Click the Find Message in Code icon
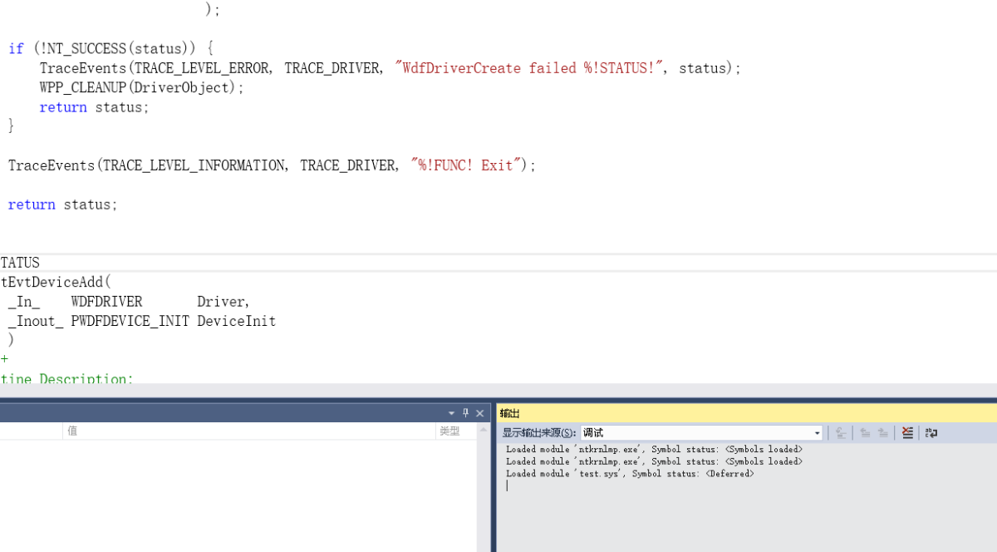 (x=841, y=432)
